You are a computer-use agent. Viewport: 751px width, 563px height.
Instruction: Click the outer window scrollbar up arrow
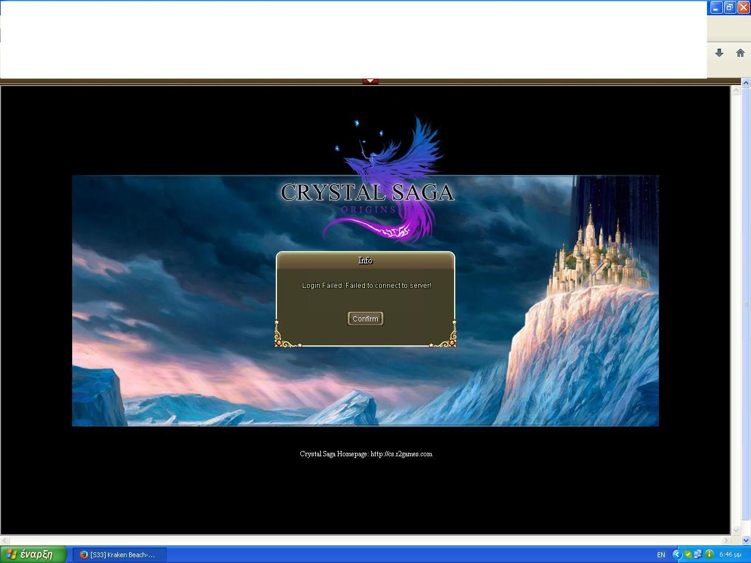click(x=746, y=83)
